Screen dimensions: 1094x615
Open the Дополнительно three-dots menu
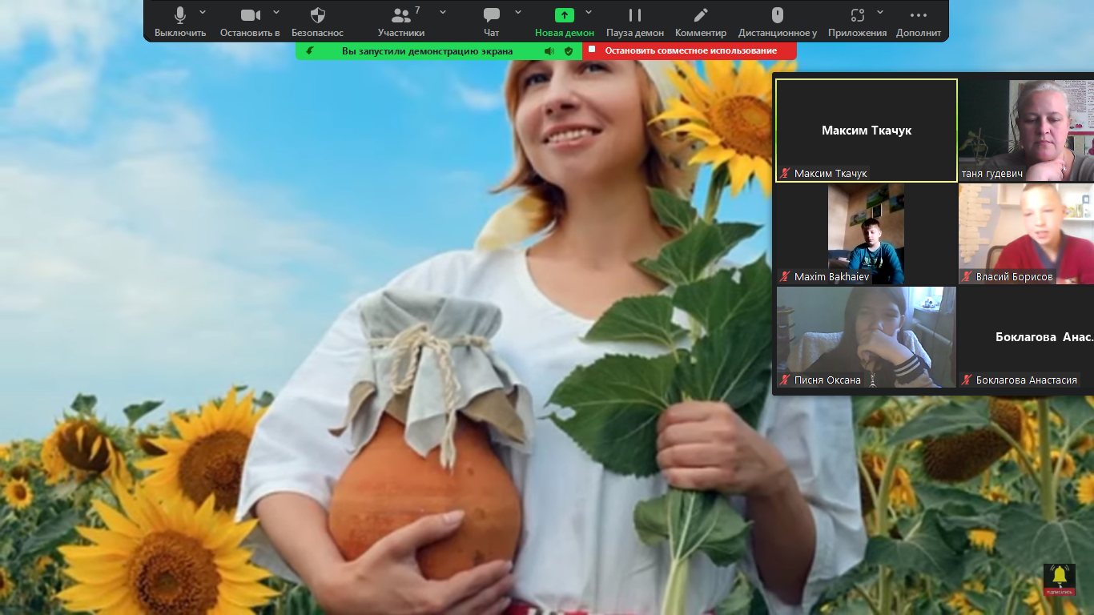point(919,15)
